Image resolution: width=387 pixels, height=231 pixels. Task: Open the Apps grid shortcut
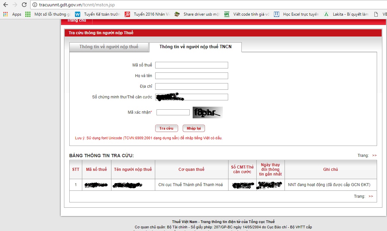12,14
